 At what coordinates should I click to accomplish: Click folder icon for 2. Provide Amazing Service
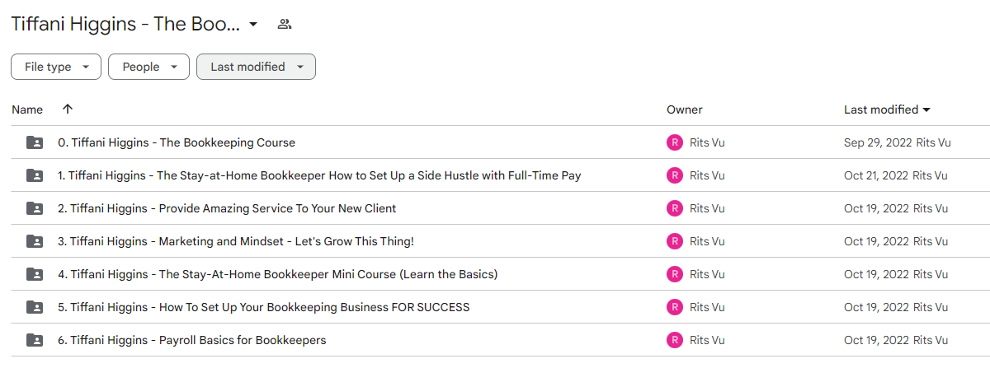[35, 208]
